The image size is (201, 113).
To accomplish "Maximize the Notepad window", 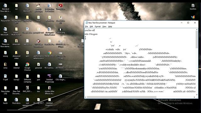I will tap(188, 23).
